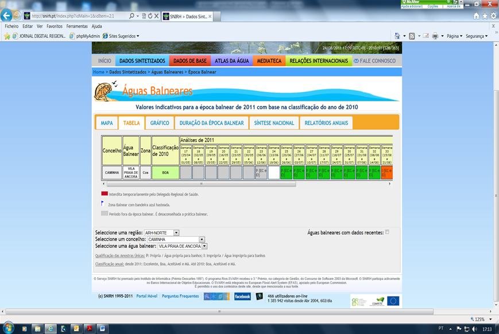Screen dimensions: 499x334
Task: Click the printer icon in the command bar
Action: click(435, 36)
